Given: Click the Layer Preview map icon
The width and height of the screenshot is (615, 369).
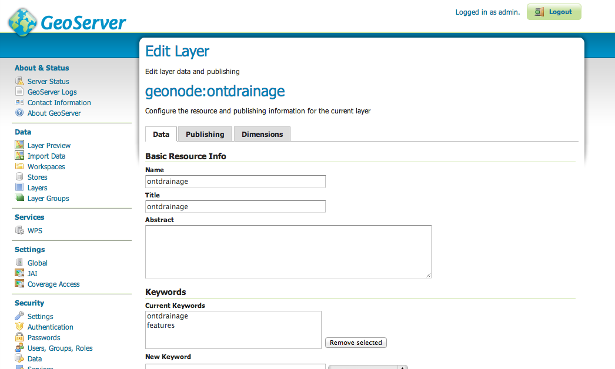Looking at the screenshot, I should (x=19, y=145).
